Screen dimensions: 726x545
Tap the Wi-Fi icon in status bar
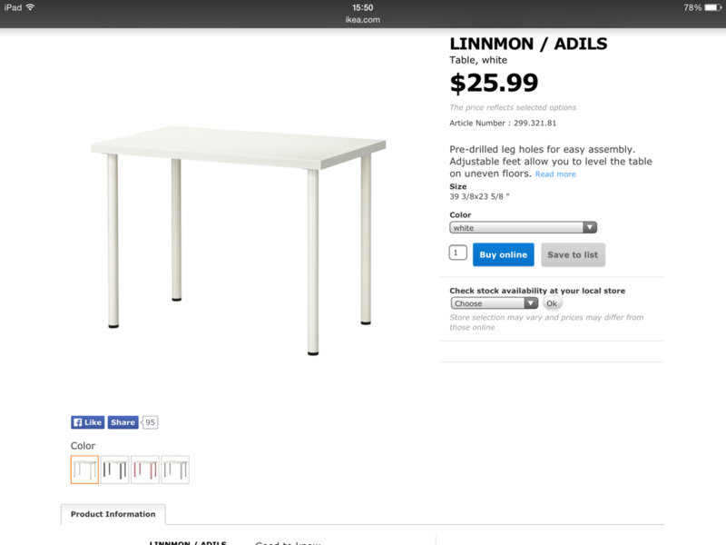pos(30,7)
